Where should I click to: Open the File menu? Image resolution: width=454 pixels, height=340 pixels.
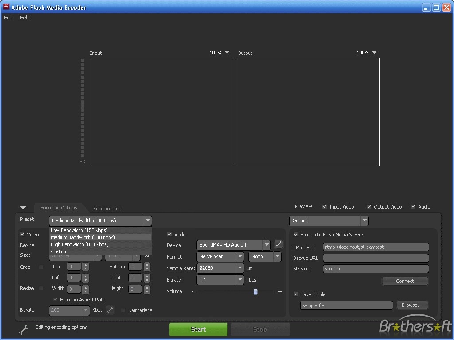click(x=8, y=18)
